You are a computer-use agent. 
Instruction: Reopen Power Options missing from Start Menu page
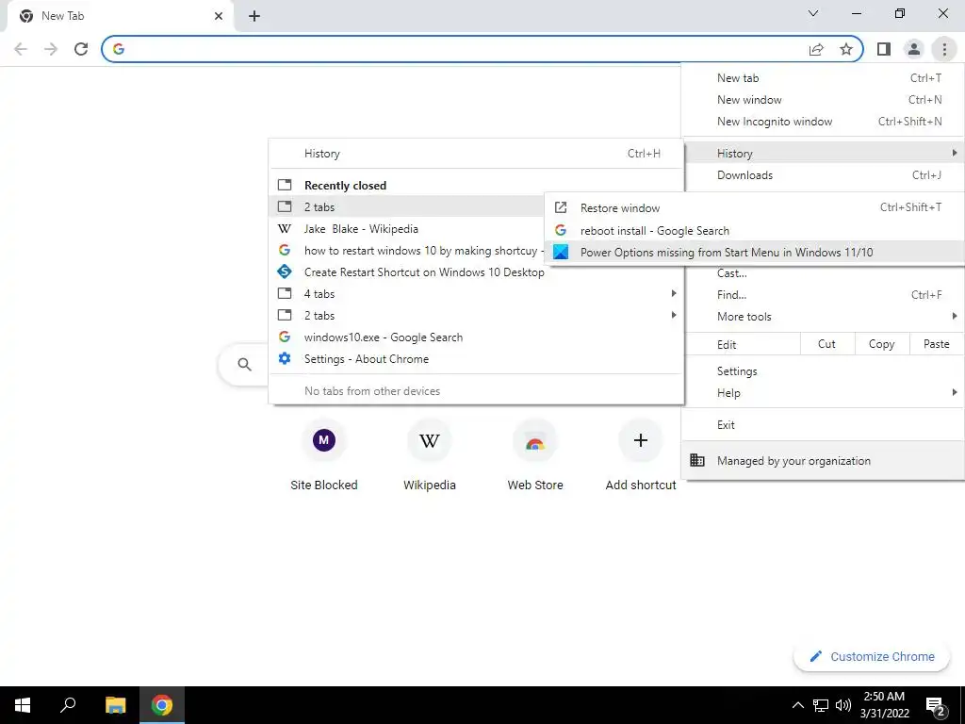click(x=754, y=253)
